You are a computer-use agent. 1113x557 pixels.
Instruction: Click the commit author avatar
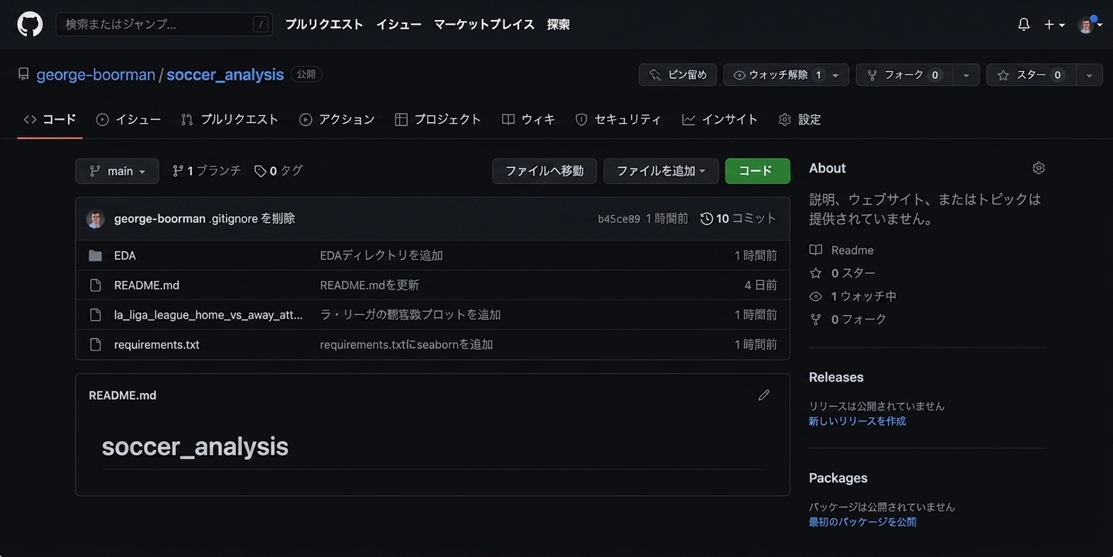[x=95, y=219]
